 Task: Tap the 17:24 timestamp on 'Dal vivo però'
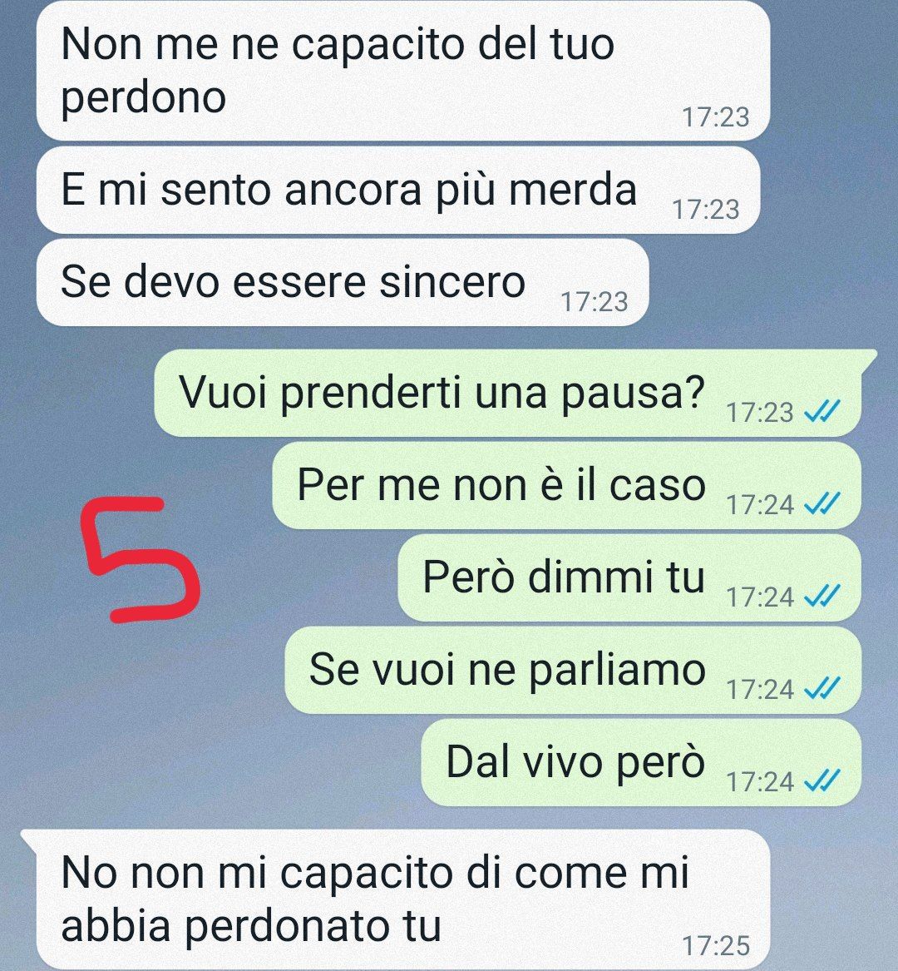(x=760, y=781)
